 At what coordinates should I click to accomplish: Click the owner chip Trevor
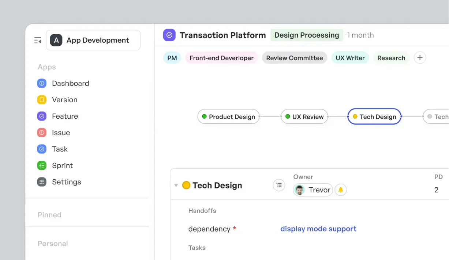(x=313, y=190)
